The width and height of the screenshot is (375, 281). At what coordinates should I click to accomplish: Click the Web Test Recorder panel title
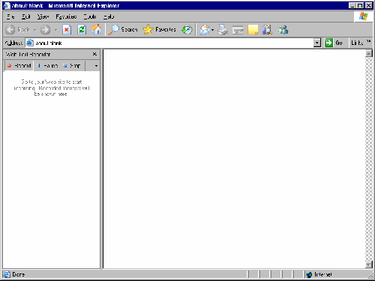[x=28, y=54]
